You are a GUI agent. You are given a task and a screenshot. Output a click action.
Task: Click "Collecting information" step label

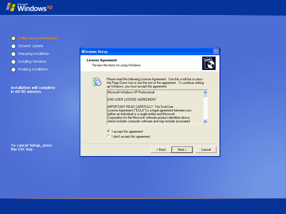point(38,38)
